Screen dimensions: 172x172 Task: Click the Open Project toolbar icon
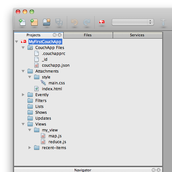pos(47,22)
